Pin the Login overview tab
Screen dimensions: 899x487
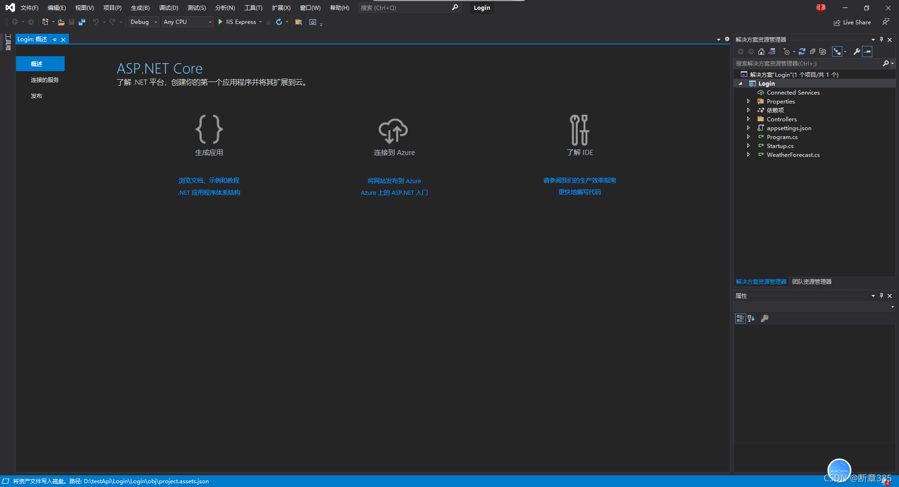55,40
